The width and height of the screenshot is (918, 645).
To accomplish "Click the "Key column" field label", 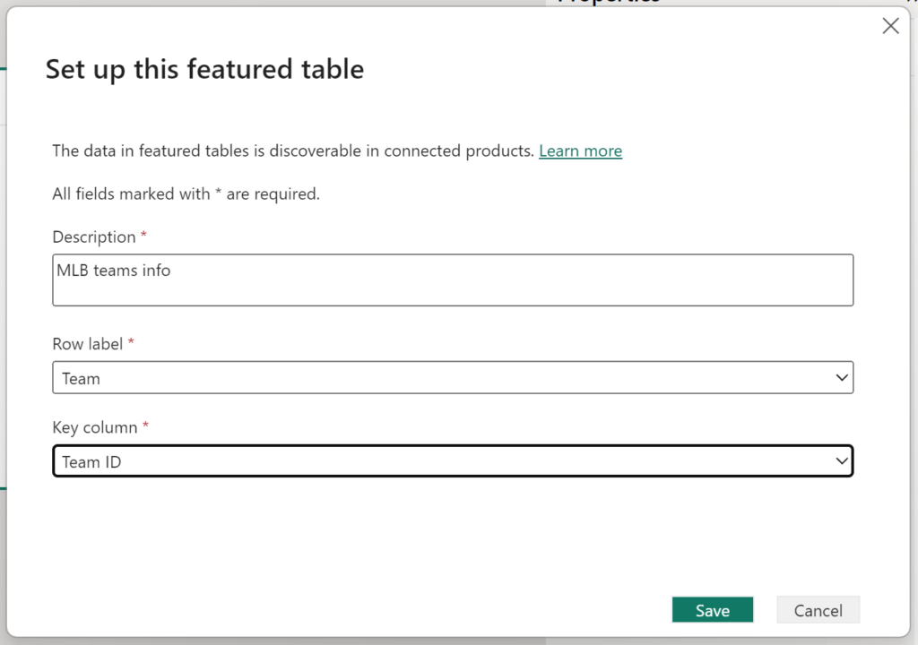I will point(95,427).
